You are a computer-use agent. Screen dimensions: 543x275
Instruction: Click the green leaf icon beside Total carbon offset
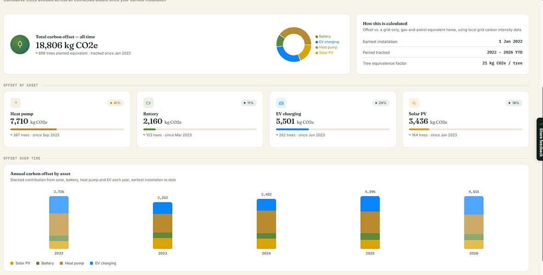[20, 44]
